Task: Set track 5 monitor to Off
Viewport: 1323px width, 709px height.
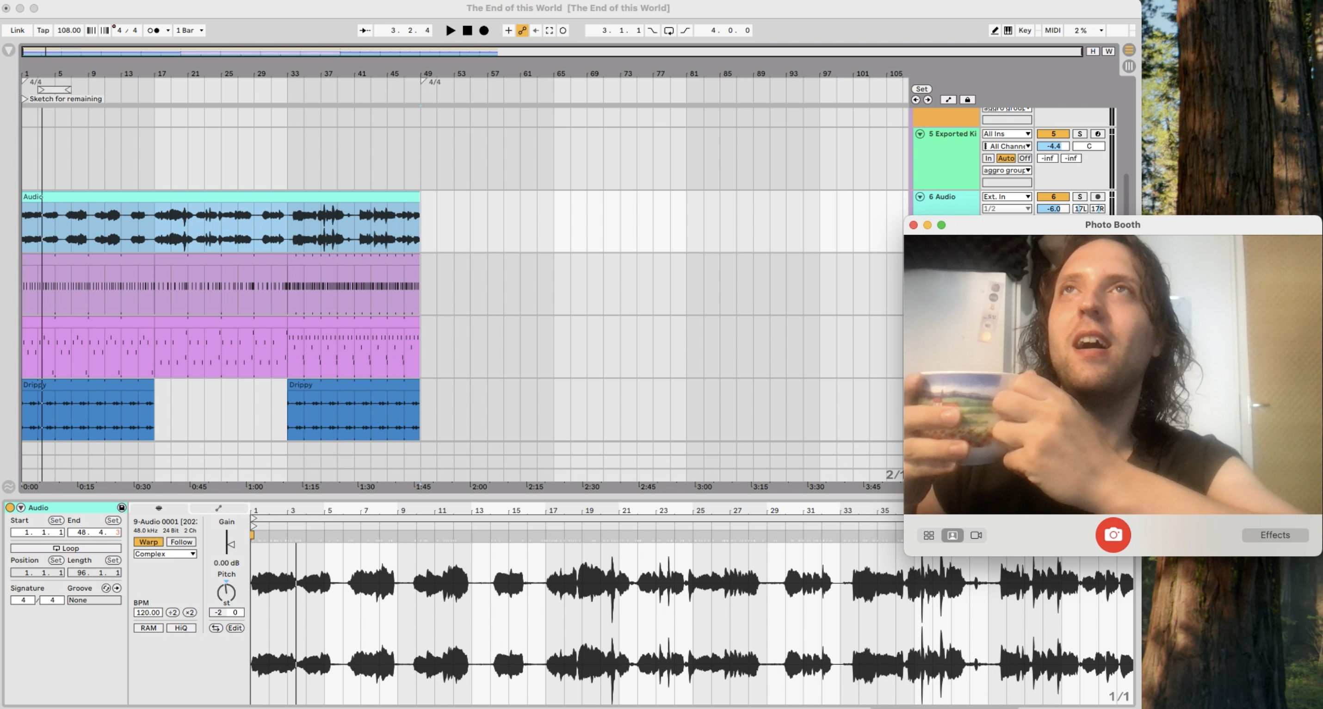Action: [1025, 158]
